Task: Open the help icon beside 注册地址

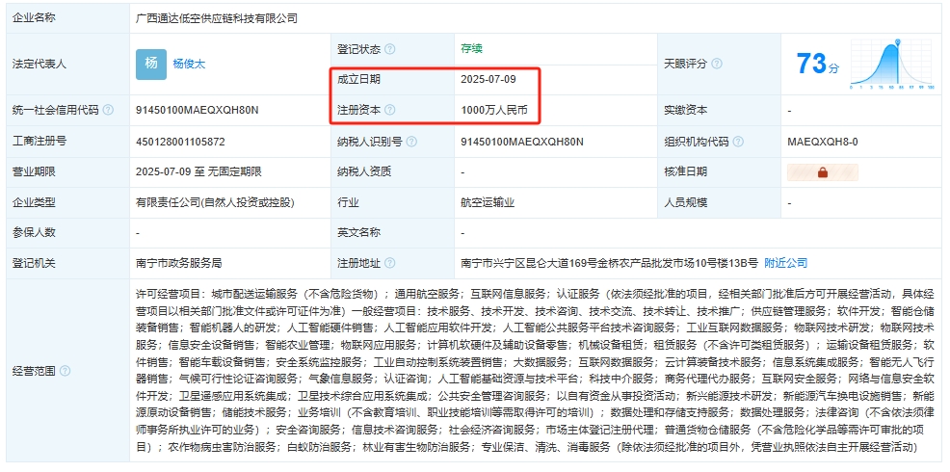Action: click(389, 264)
